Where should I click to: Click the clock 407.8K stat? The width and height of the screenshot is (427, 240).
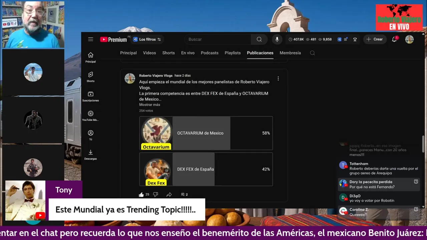[296, 39]
